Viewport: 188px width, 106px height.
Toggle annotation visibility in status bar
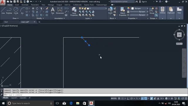tap(152, 98)
